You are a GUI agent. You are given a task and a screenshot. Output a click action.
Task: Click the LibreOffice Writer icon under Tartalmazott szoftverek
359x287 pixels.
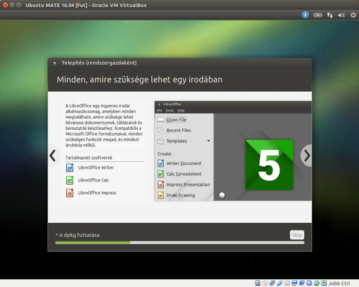click(70, 168)
